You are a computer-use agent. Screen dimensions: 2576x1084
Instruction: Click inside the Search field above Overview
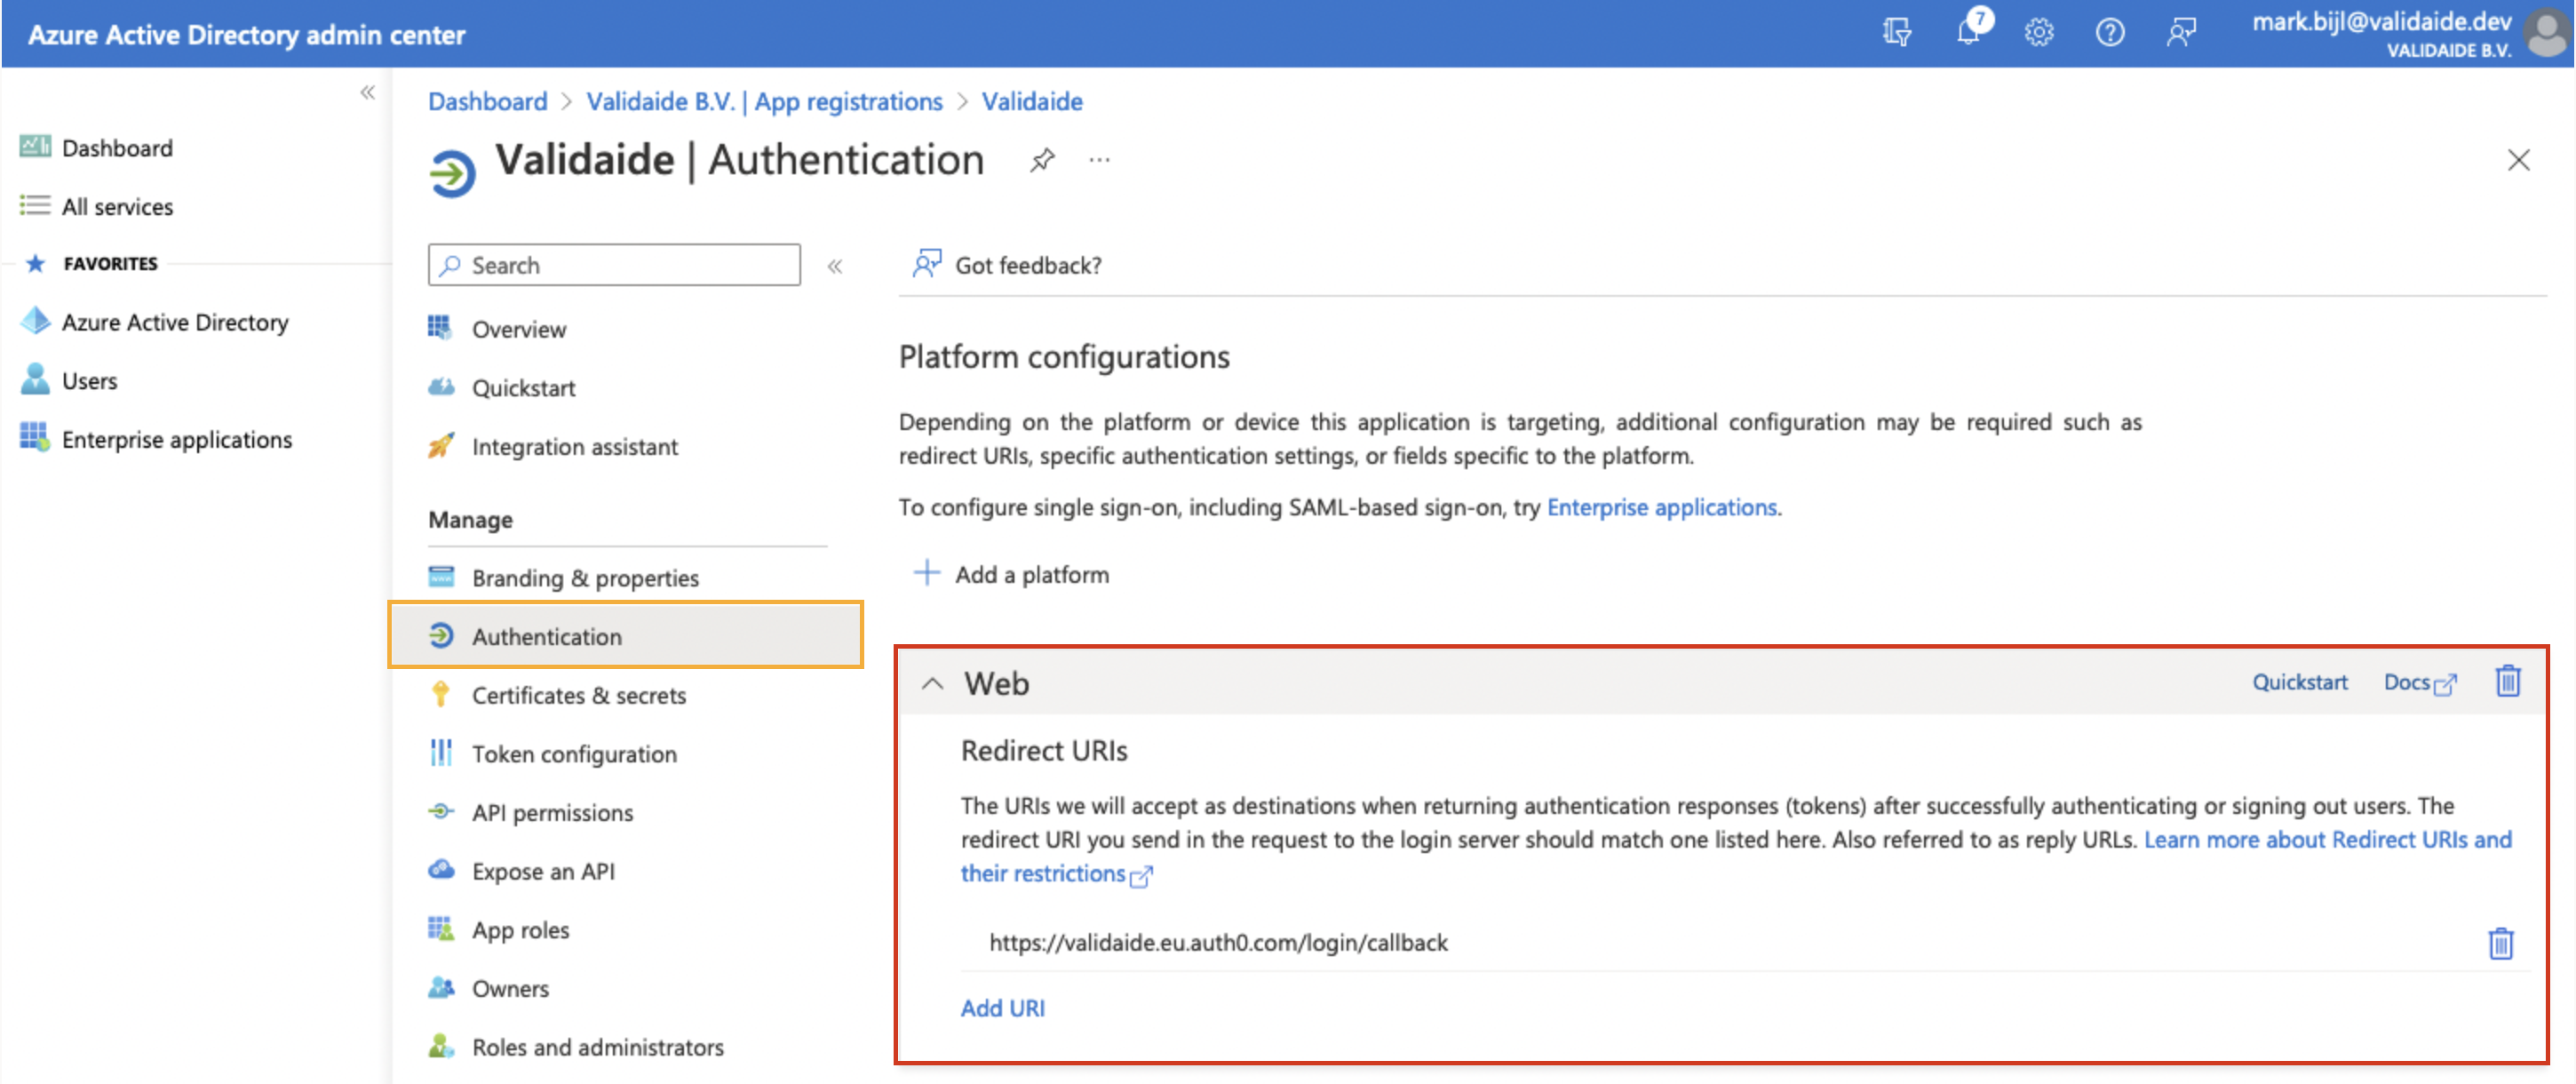click(x=613, y=265)
